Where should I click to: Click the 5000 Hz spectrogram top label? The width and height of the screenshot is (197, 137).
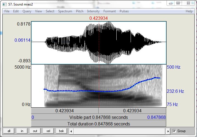pyautogui.click(x=22, y=67)
